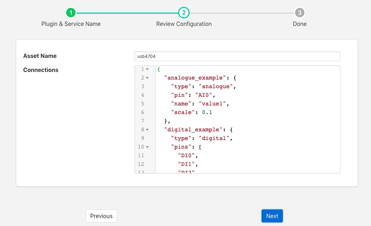Click the step 3 circle indicator
371x226 pixels.
[299, 13]
